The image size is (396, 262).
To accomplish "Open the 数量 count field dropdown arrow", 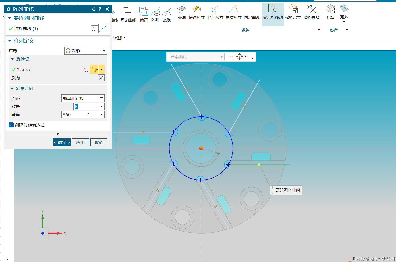I will point(101,106).
